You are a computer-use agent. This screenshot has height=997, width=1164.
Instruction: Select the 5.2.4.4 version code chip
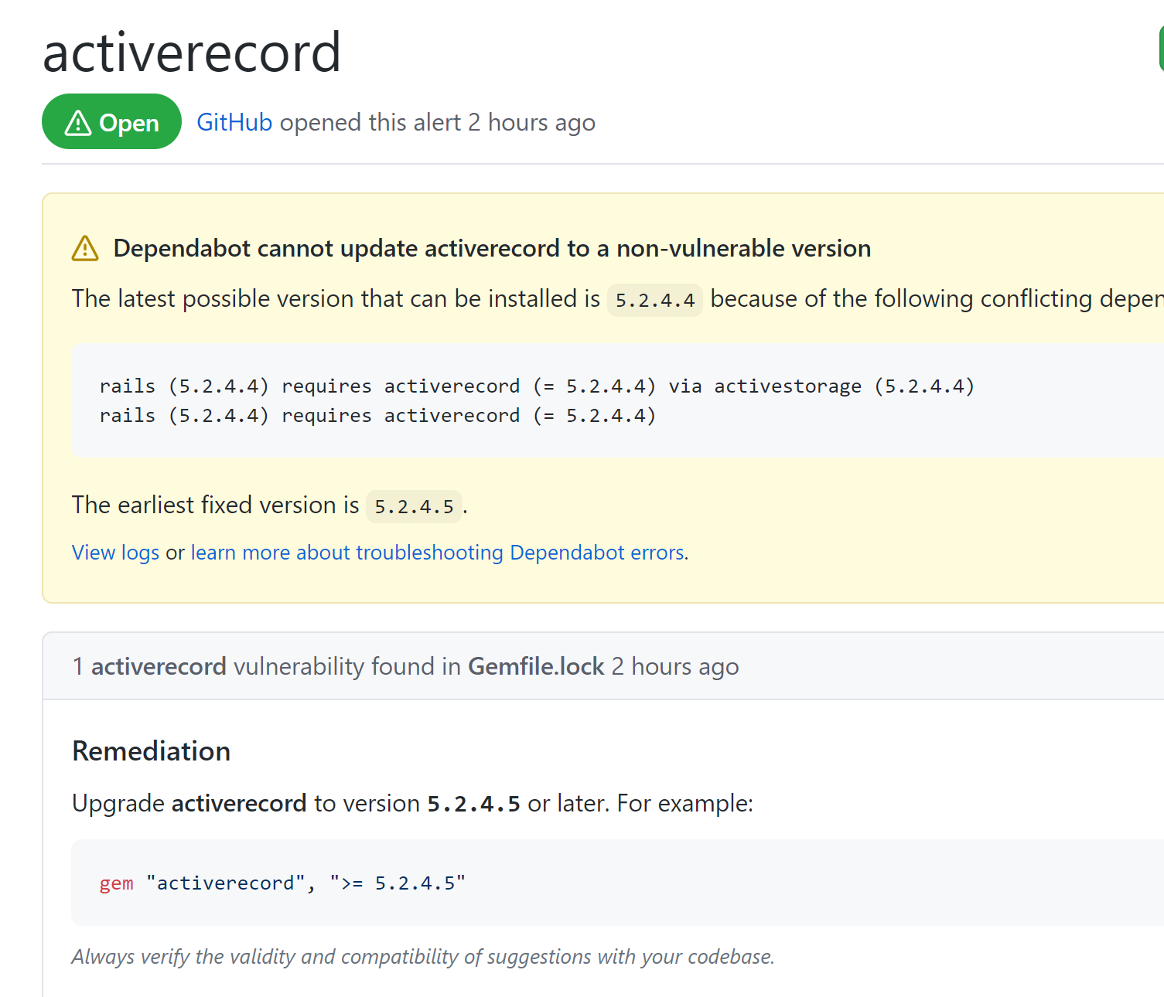pos(654,300)
